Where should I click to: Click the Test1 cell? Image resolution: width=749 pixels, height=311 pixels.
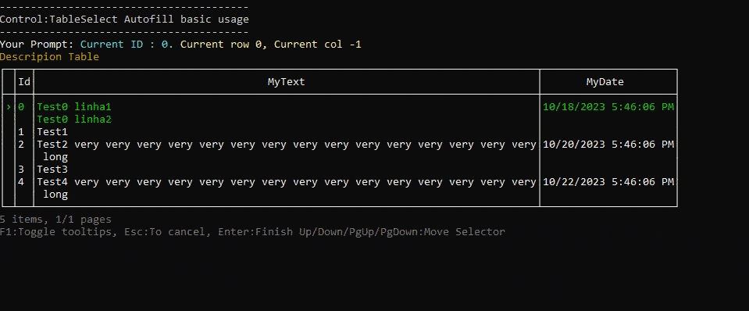tap(52, 132)
